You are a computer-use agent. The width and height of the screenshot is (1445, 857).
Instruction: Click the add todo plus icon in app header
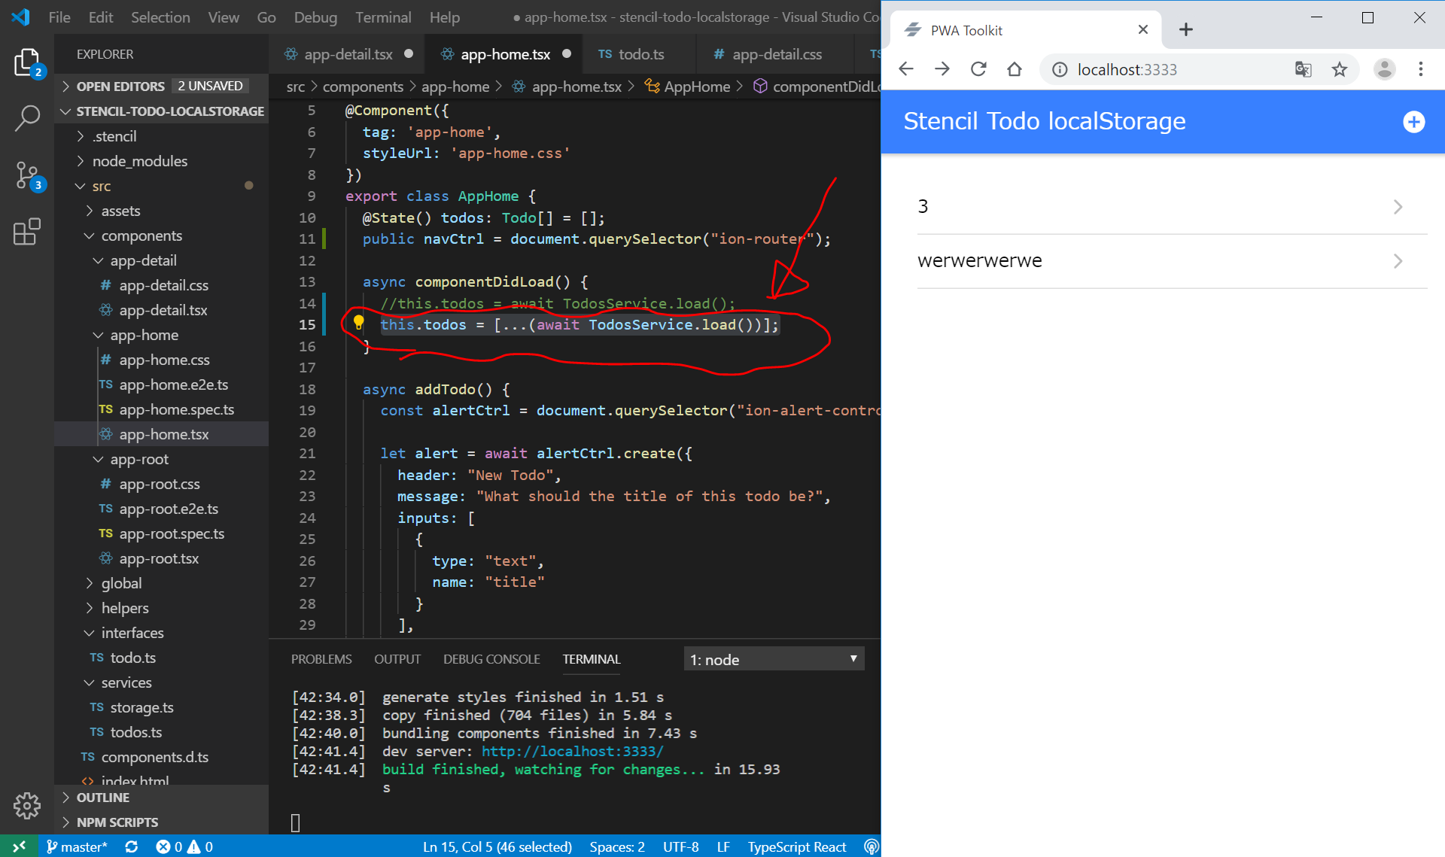(1413, 121)
